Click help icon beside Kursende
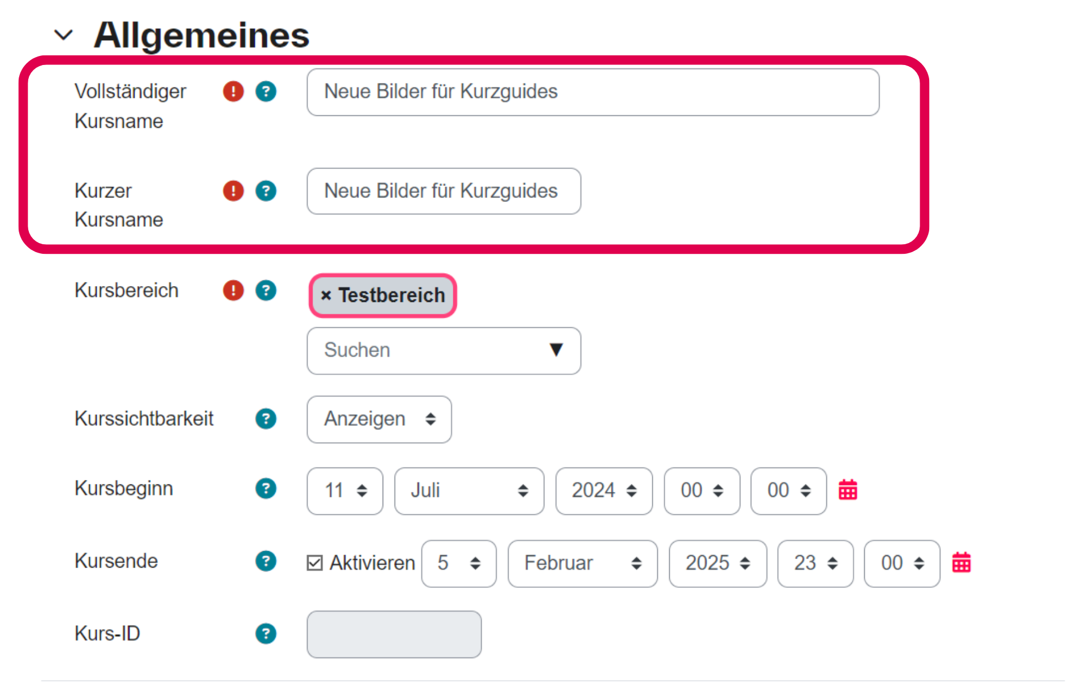This screenshot has height=697, width=1075. coord(266,561)
